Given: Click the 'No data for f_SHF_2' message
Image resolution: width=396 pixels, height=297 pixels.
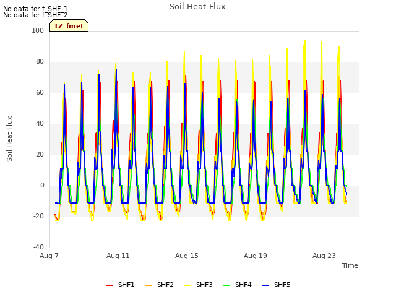Looking at the screenshot, I should (35, 15).
